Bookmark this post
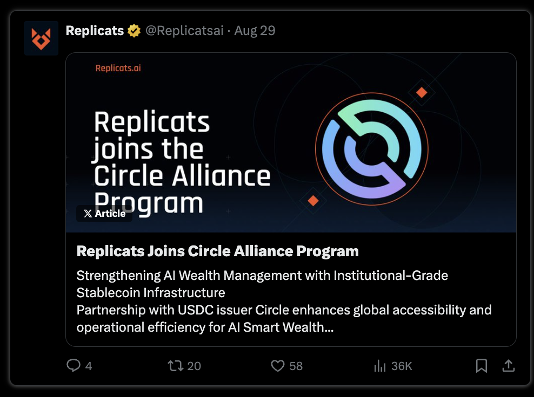Screen dimensions: 534x397 482,366
